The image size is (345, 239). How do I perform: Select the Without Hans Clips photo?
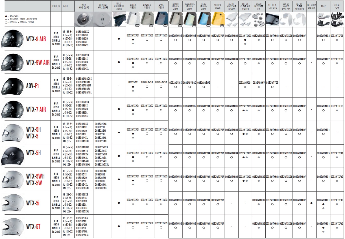(102, 19)
